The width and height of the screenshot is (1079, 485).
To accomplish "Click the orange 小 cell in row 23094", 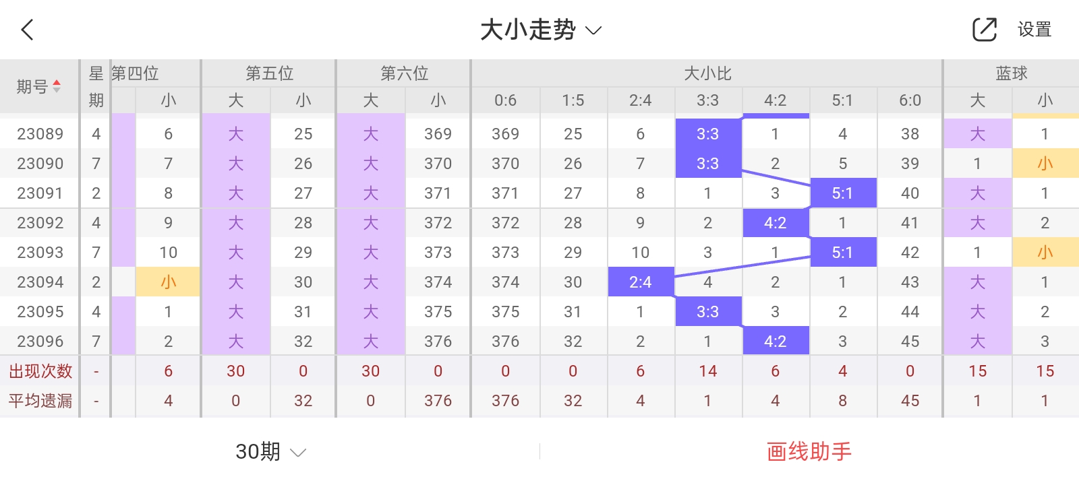I will coord(168,282).
